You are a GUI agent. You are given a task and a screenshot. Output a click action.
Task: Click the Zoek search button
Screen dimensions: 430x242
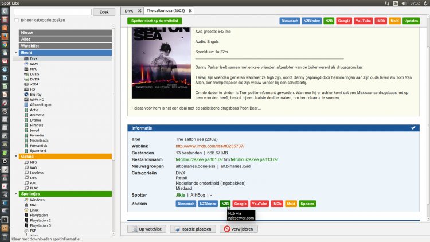point(104,12)
